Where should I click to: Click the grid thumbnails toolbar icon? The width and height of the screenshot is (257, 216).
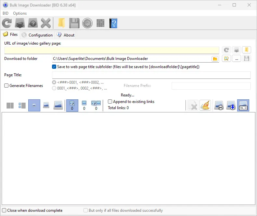tap(100, 23)
